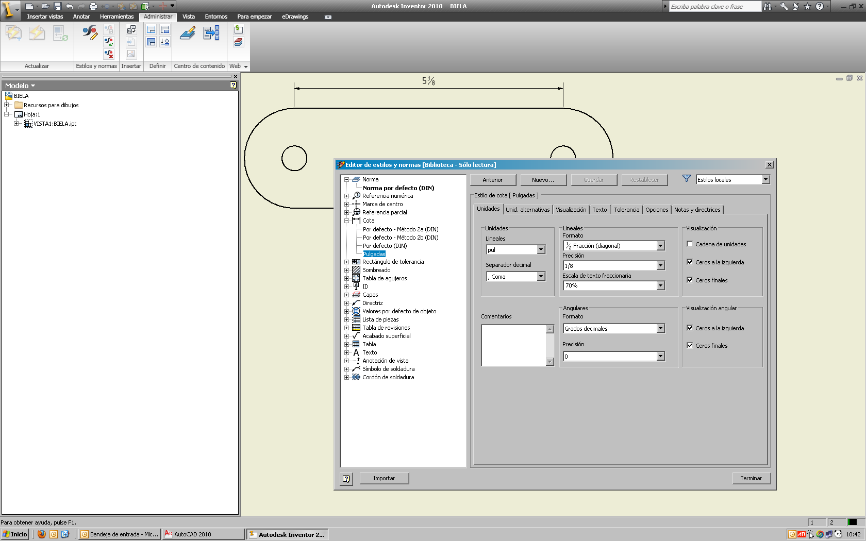Click the filter funnel icon in the styles editor
Screen dimensions: 866x541
[x=687, y=179]
